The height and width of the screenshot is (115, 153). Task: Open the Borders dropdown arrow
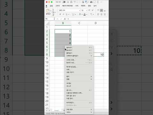click(76, 14)
